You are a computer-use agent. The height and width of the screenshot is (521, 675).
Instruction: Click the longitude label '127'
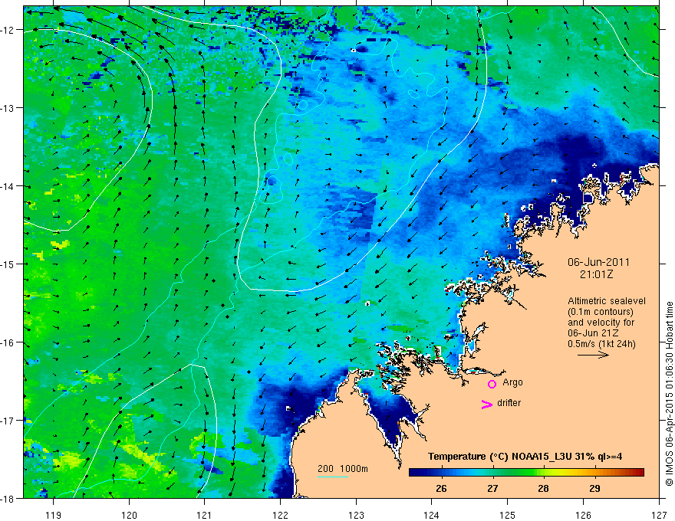(659, 515)
